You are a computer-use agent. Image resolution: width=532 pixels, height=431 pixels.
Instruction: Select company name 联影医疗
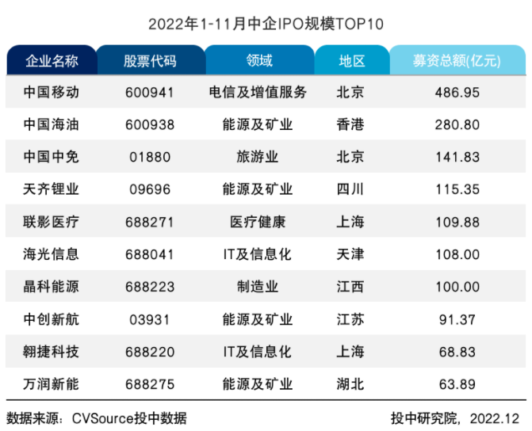click(x=52, y=222)
